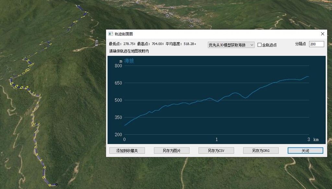Click the track start marker on the ridge top
Image resolution: width=332 pixels, height=189 pixels.
[78, 6]
